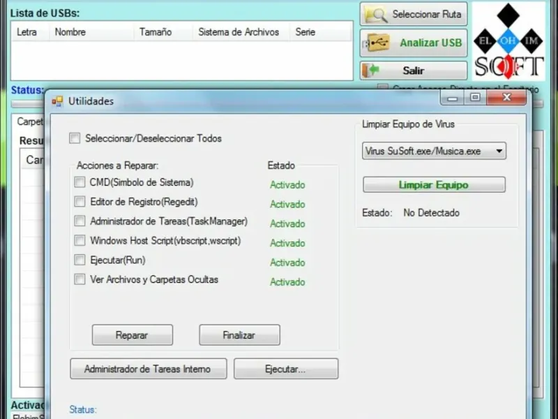Click the blue Status label in Utilidades
The image size is (558, 419).
(x=82, y=409)
